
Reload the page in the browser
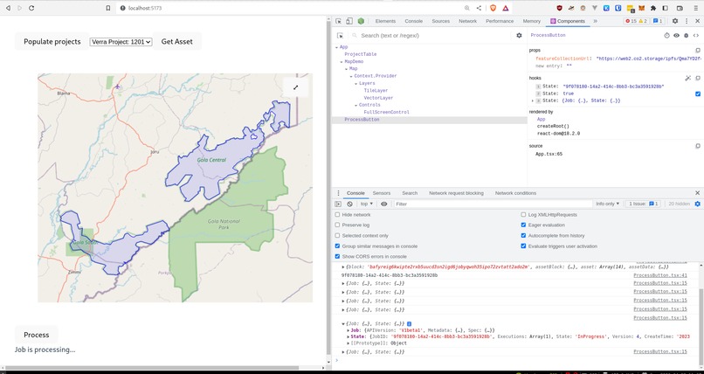coord(31,8)
